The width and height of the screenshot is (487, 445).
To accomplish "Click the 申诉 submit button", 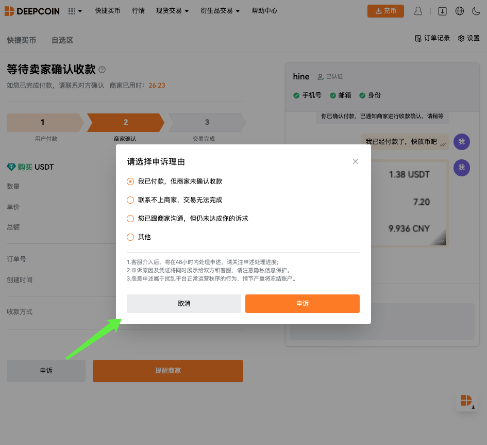I will [302, 303].
